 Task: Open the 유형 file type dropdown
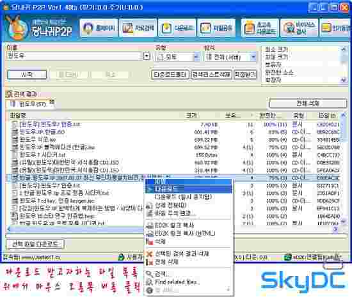tap(177, 57)
